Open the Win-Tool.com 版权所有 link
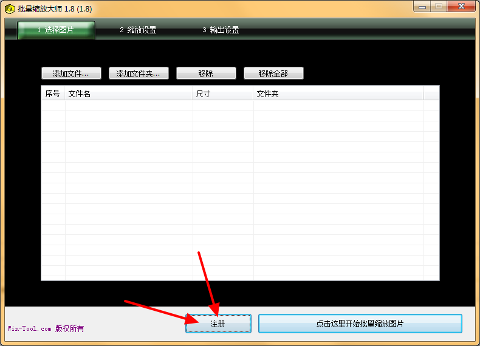480x346 pixels. click(46, 328)
